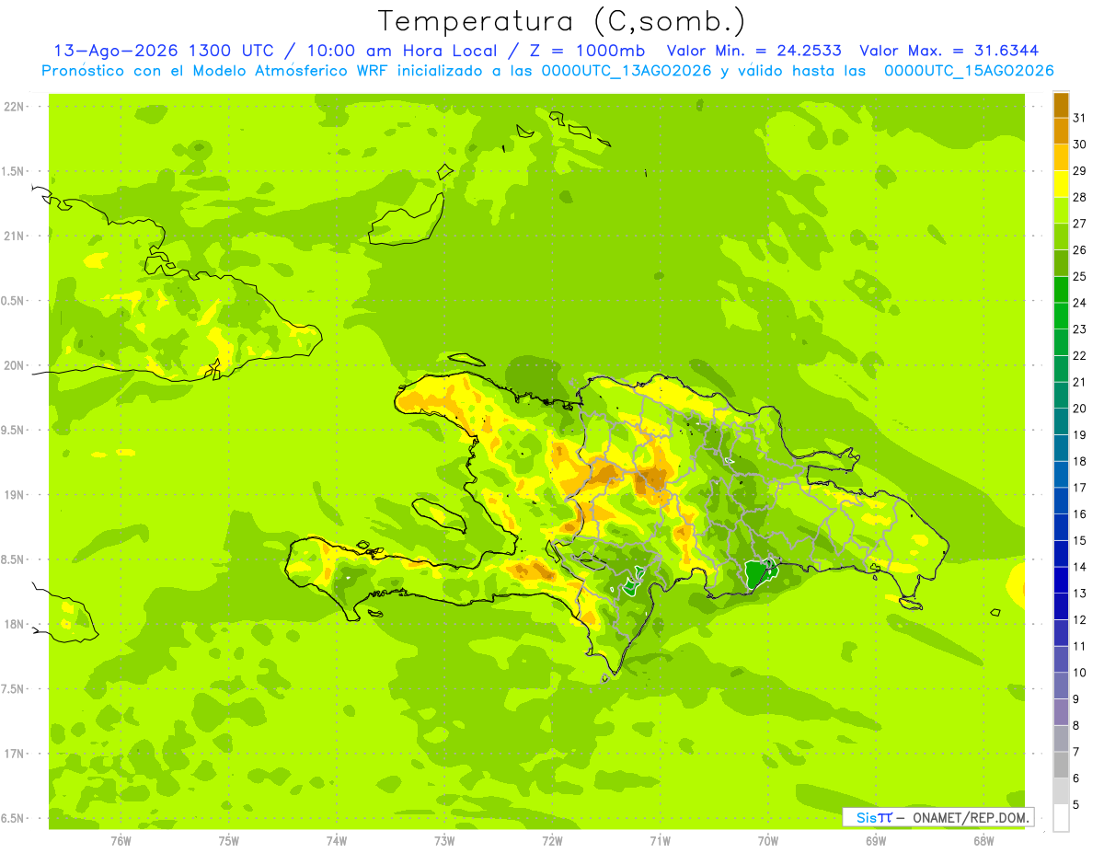Click the 17N latitude axis label
This screenshot has height=853, width=1104.
tap(14, 754)
